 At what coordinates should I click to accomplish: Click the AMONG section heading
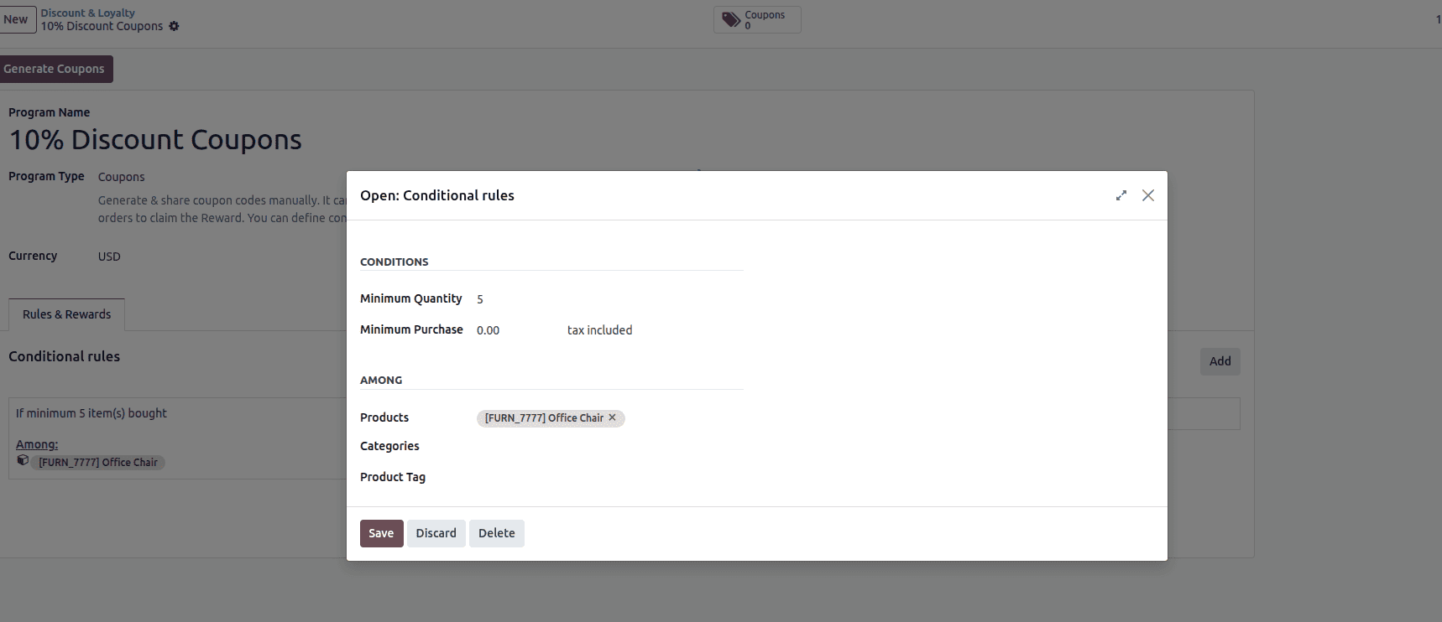coord(381,380)
